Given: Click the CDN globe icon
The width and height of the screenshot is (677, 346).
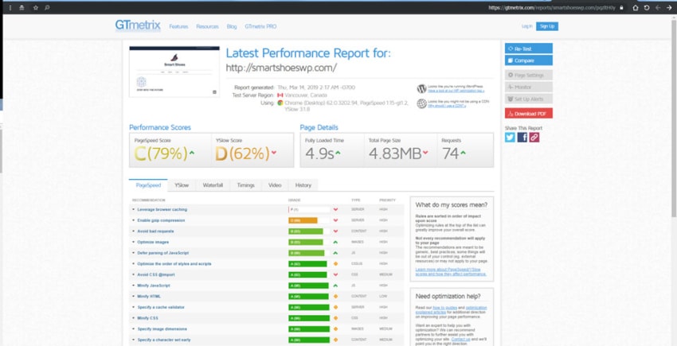Looking at the screenshot, I should click(421, 103).
